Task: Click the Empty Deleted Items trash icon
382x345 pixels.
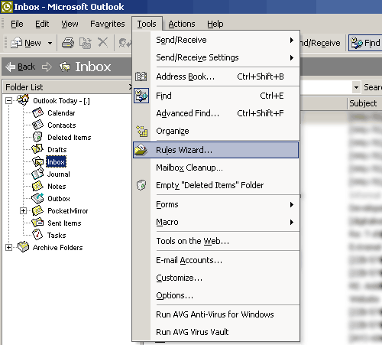Action: [x=141, y=185]
